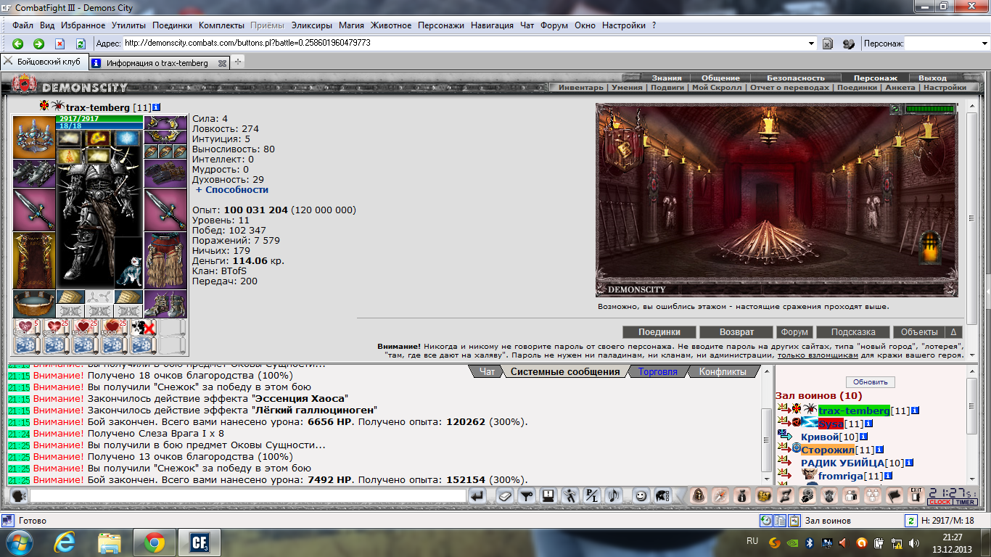Viewport: 991px width, 557px height.
Task: Select the boots equipment slot
Action: coord(165,302)
